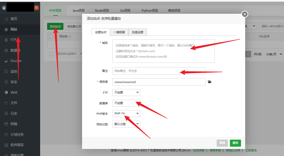Click the green 提交 submit button
Screen dimensions: 284x156
click(x=235, y=143)
